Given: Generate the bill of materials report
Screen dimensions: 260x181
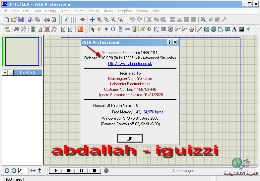Looking at the screenshot, I should pos(63,30).
